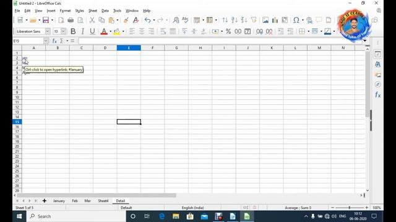Click the Paste clipboard icon

pos(111,20)
